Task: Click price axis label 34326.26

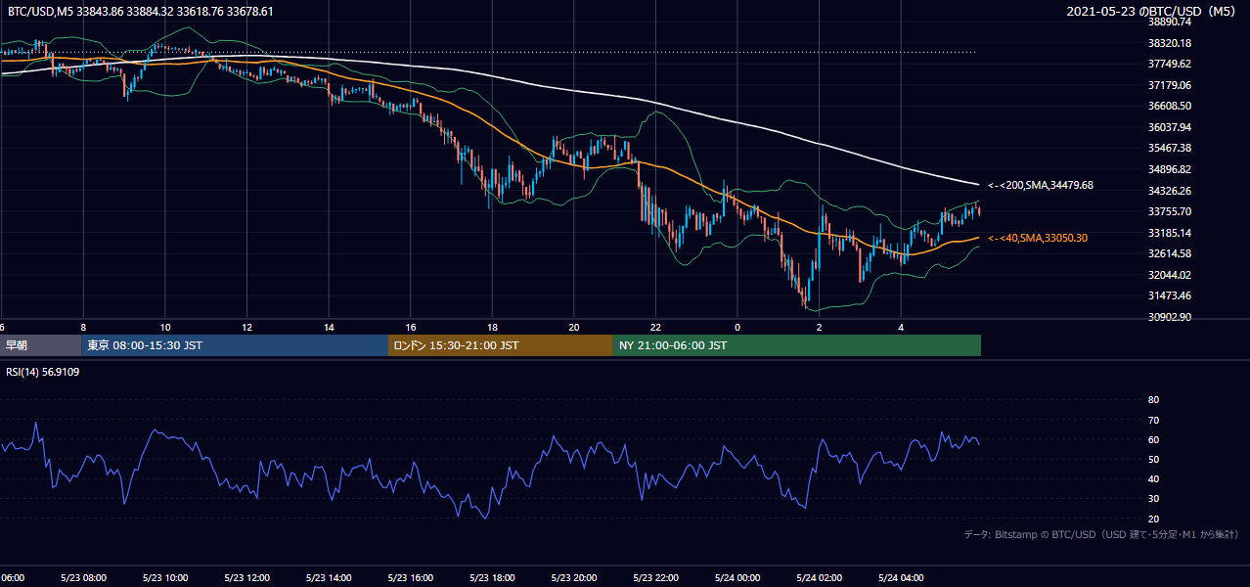Action: pos(1169,191)
